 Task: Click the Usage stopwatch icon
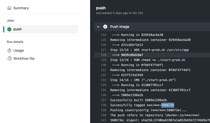pyautogui.click(x=9, y=50)
